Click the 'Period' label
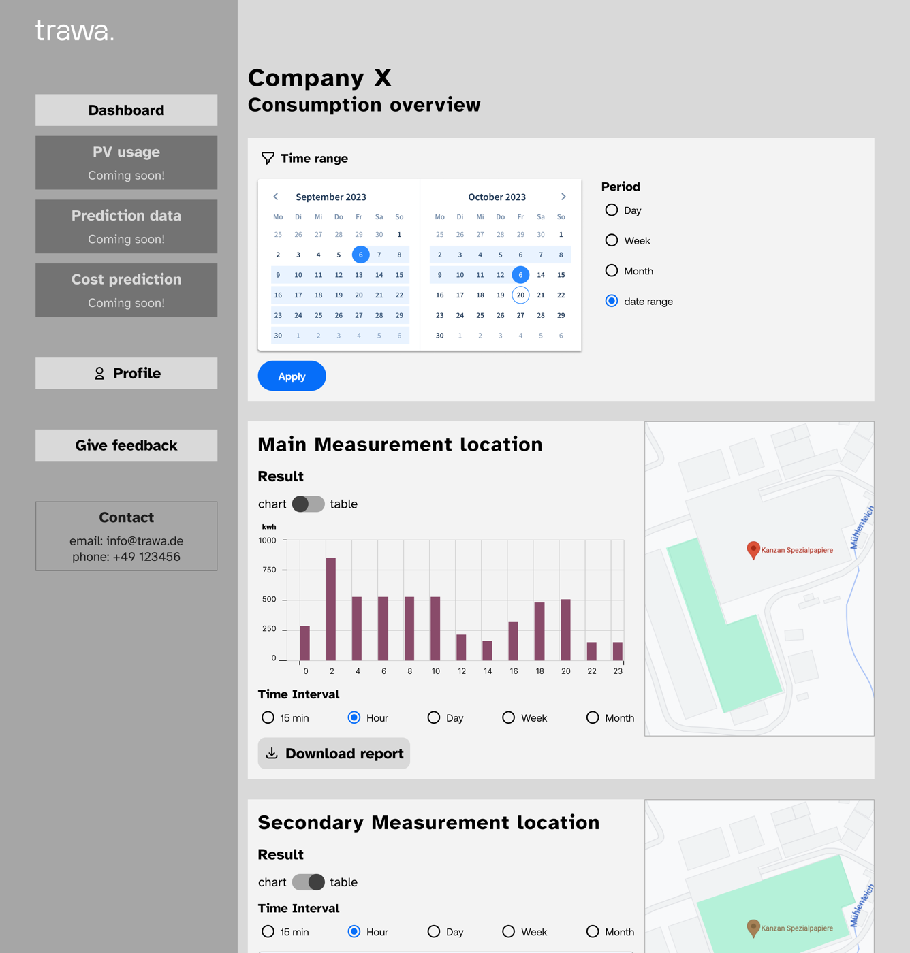 pyautogui.click(x=621, y=187)
